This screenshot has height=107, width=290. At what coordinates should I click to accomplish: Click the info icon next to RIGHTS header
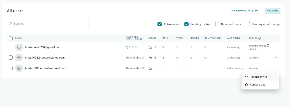259,38
